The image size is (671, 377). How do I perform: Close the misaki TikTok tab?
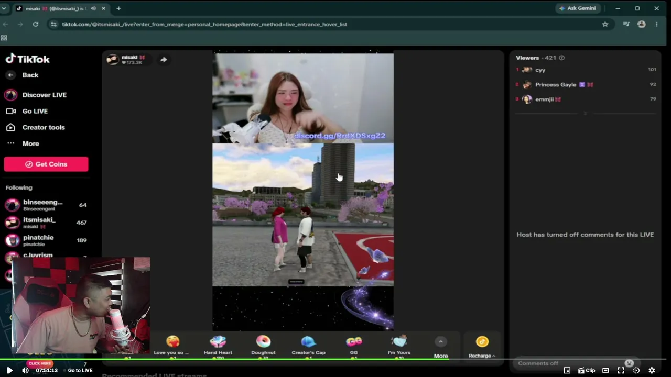(x=104, y=8)
